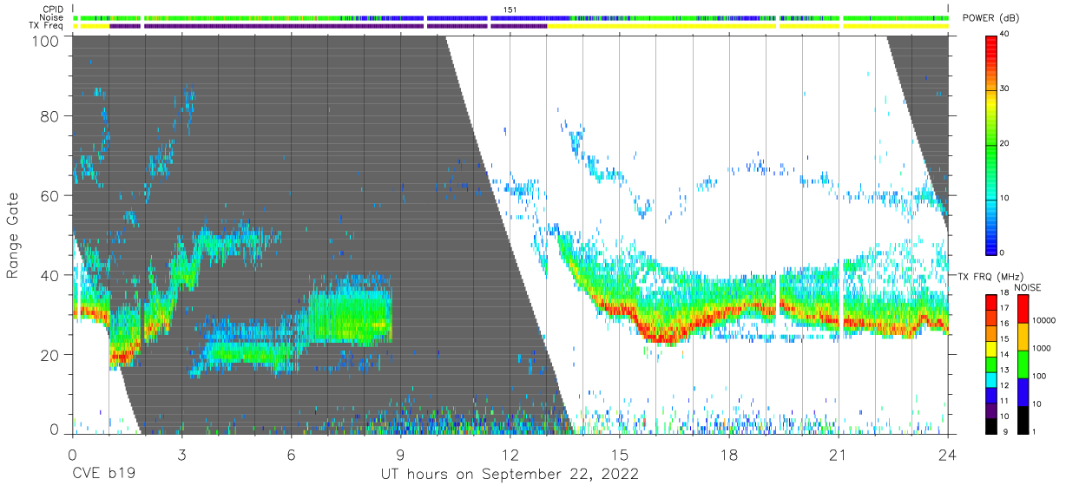
Task: Select the CPID value 151
Action: tap(510, 10)
